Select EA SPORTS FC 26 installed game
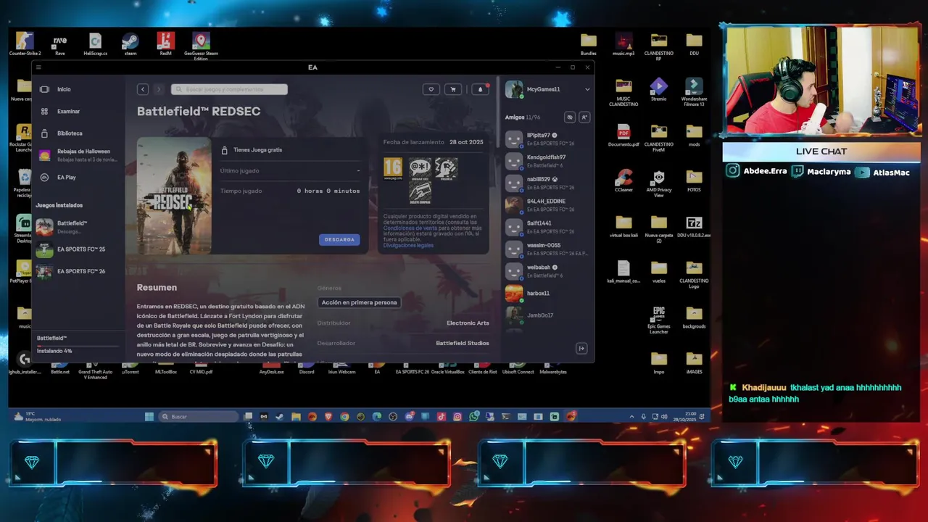Screen dimensions: 928x522 [x=79, y=272]
